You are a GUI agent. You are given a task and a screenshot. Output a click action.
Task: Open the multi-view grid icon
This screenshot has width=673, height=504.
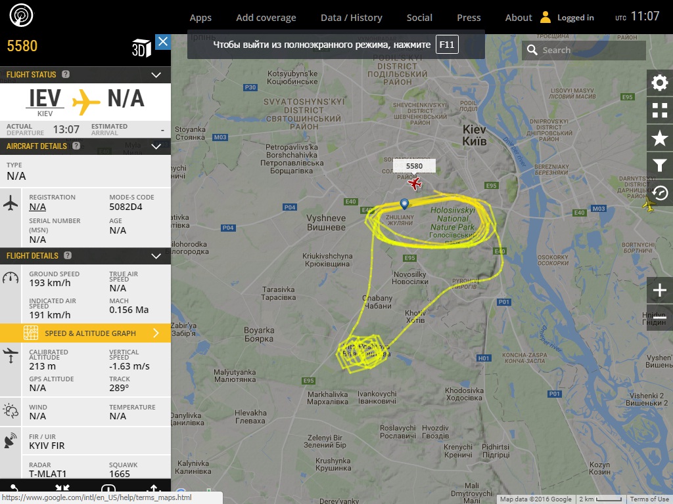660,110
